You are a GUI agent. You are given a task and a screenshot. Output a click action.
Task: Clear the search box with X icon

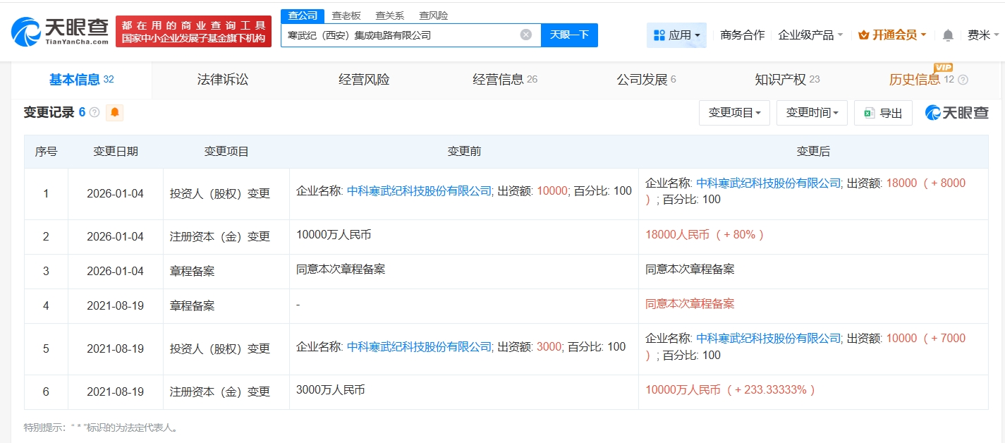point(525,35)
